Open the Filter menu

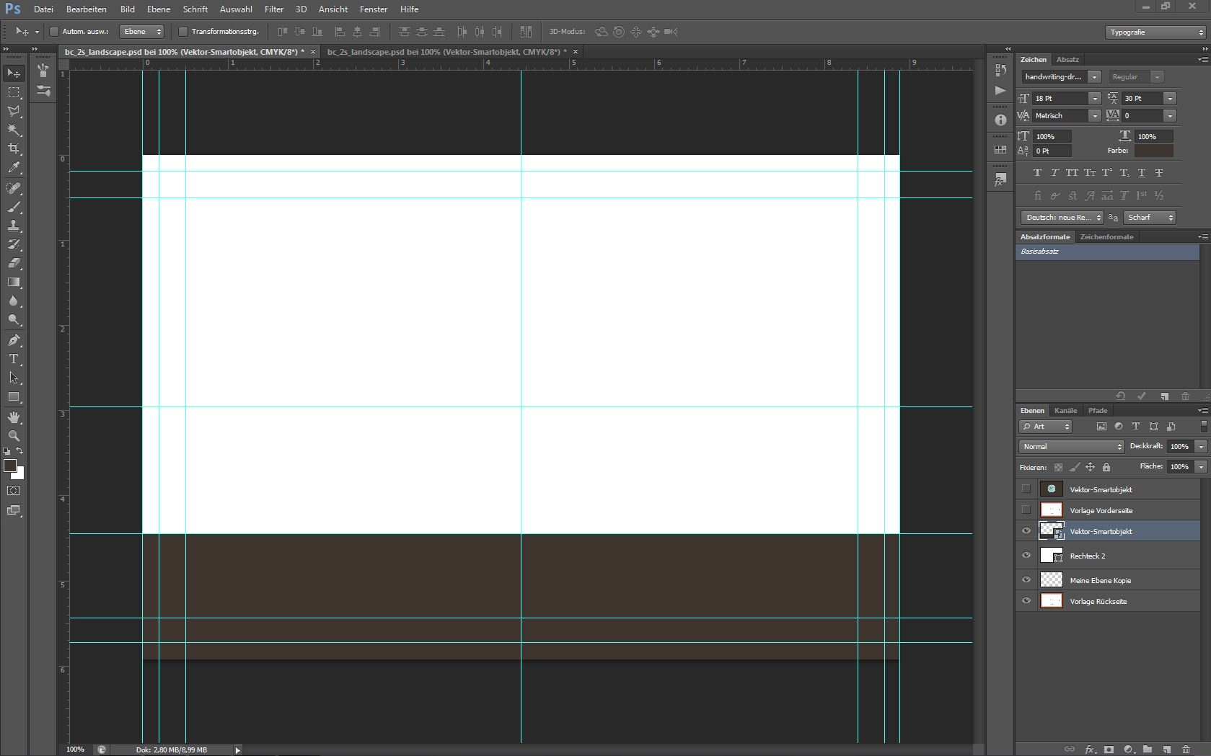273,9
